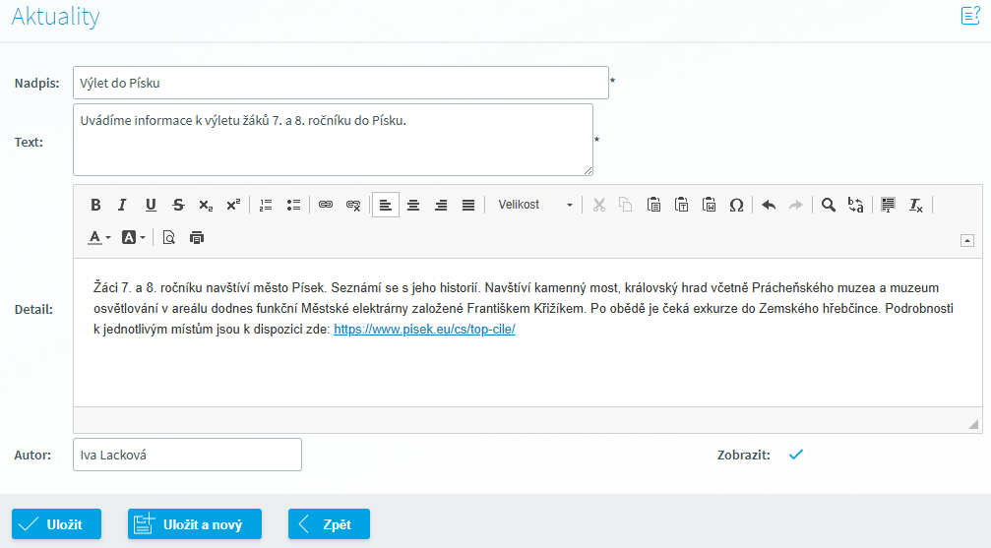
Task: Toggle the Zobrazit checkmark
Action: 796,454
